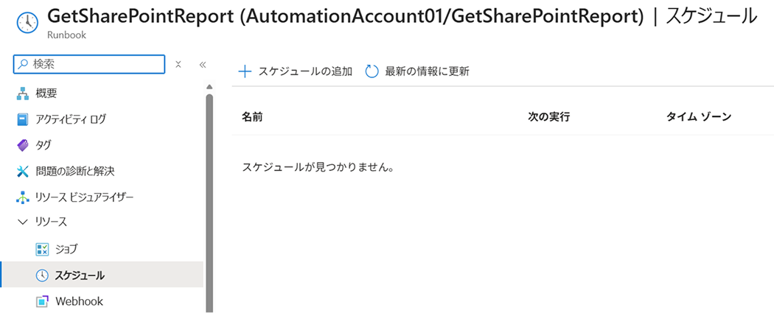774x313 pixels.
Task: Click into the 検索 search field
Action: [92, 64]
